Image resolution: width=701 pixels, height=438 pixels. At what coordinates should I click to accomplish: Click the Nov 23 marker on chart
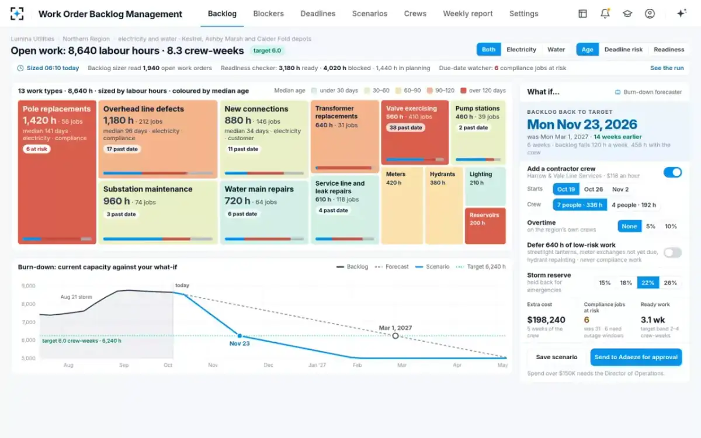[240, 335]
